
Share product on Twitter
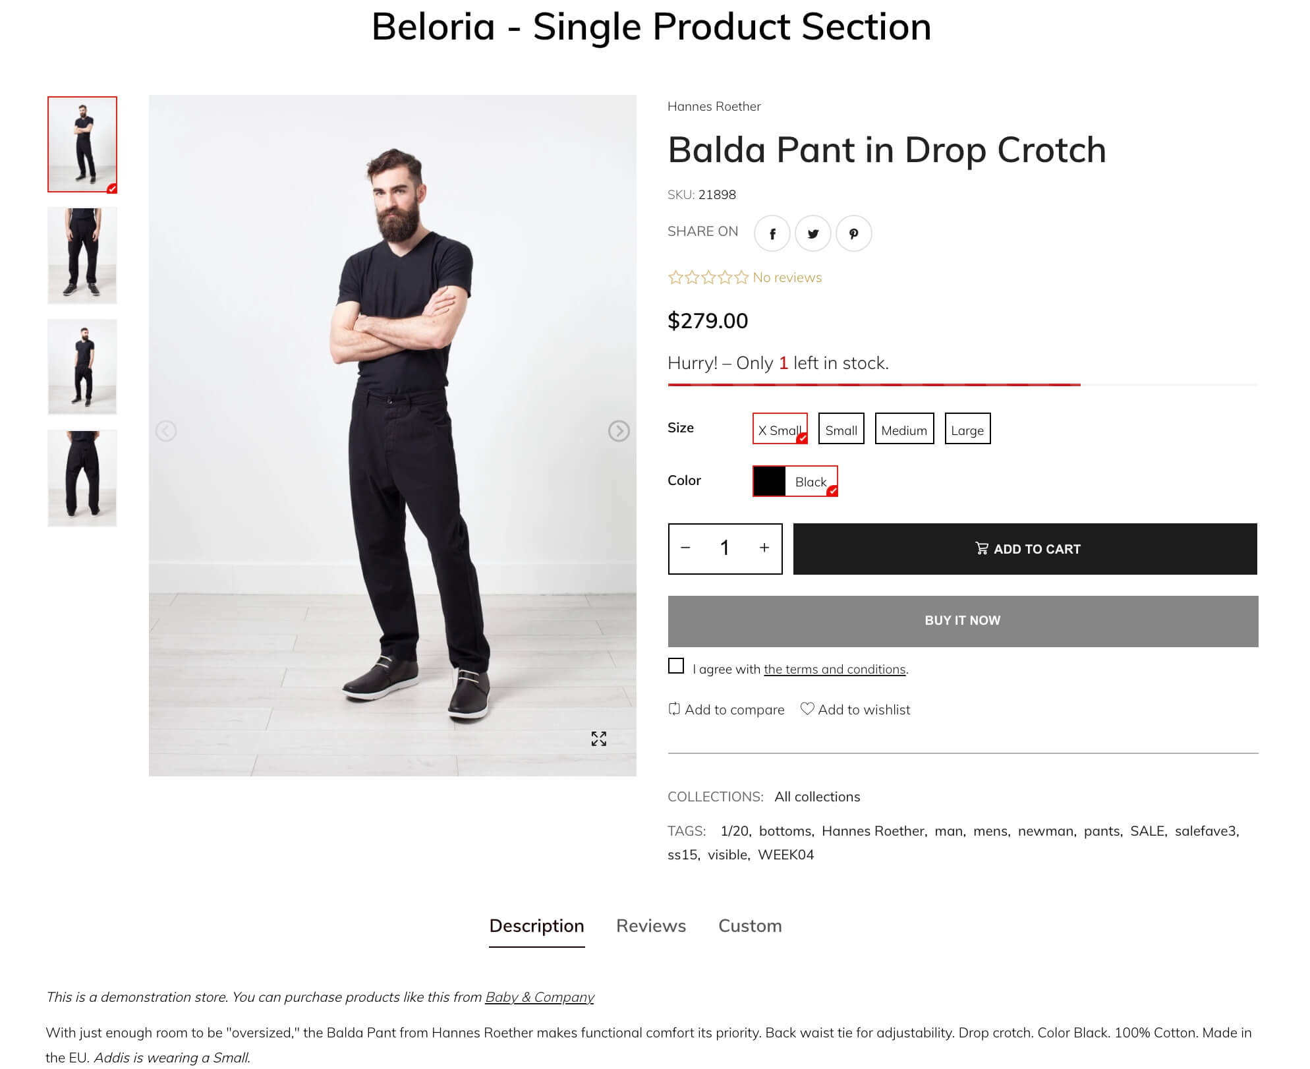pyautogui.click(x=812, y=233)
